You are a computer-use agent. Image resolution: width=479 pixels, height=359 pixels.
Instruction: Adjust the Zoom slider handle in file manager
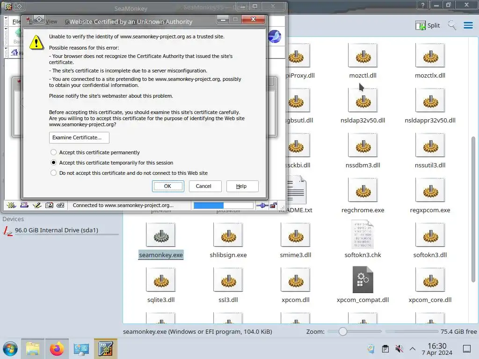pos(343,331)
